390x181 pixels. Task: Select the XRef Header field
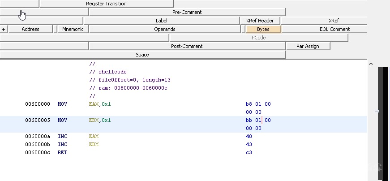(260, 21)
